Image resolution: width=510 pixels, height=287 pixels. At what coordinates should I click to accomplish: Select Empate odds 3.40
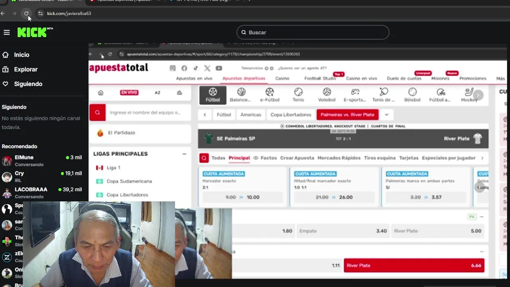343,231
